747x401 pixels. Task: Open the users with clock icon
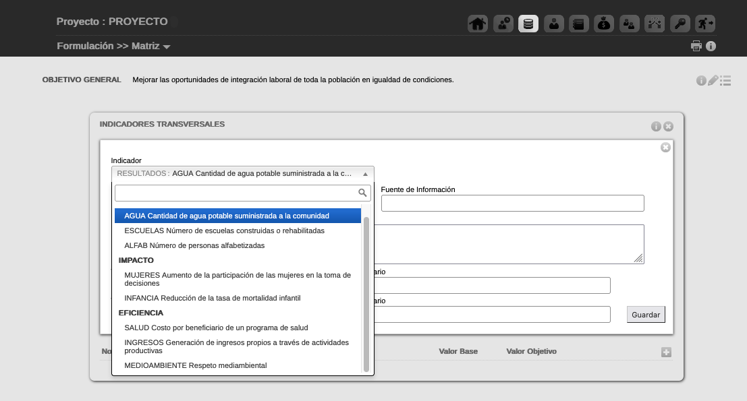[503, 24]
